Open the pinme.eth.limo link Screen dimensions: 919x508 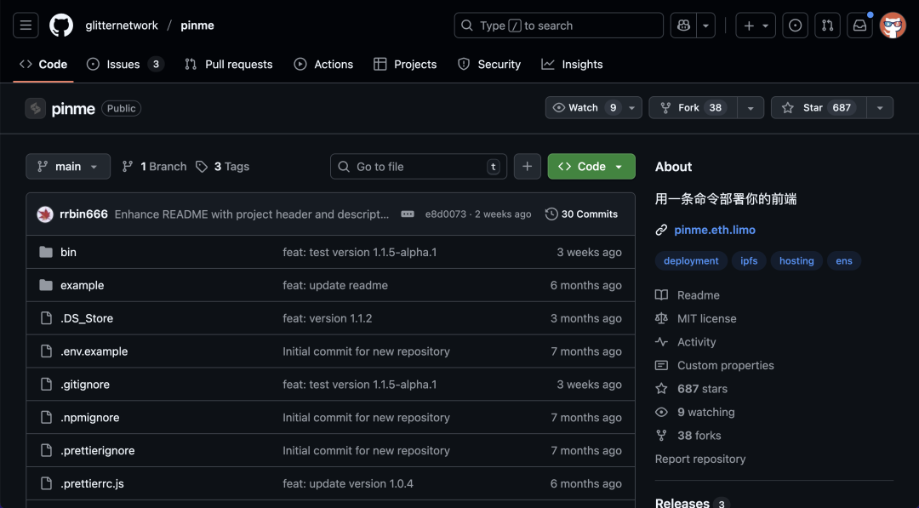point(715,229)
